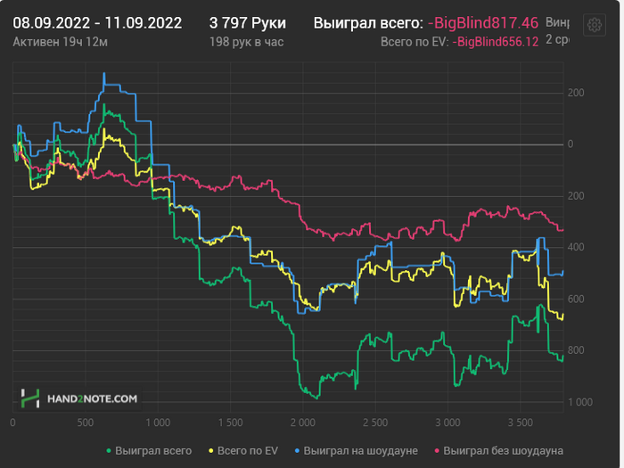624x468 pixels.
Task: Toggle the yellow 'Всего по EV' legend series
Action: point(243,451)
